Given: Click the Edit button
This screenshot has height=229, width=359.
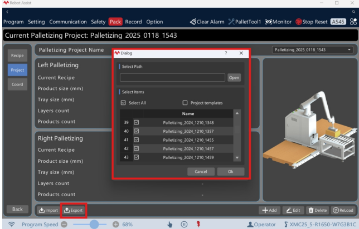Looking at the screenshot, I should (293, 210).
